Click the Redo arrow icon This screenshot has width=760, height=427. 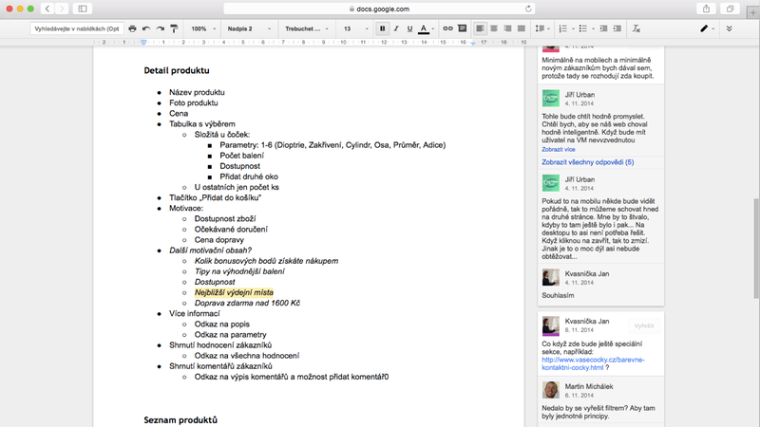tap(160, 29)
